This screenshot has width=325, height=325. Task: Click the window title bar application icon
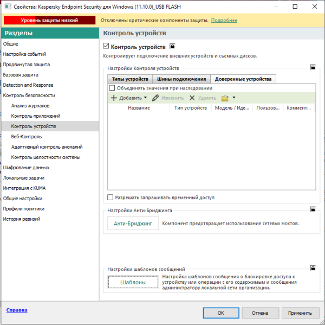tap(8, 7)
